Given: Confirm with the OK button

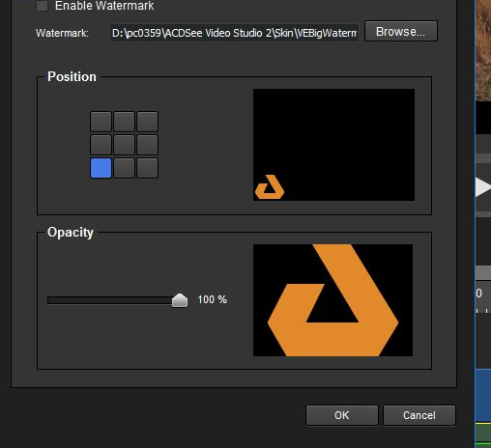Looking at the screenshot, I should click(342, 415).
